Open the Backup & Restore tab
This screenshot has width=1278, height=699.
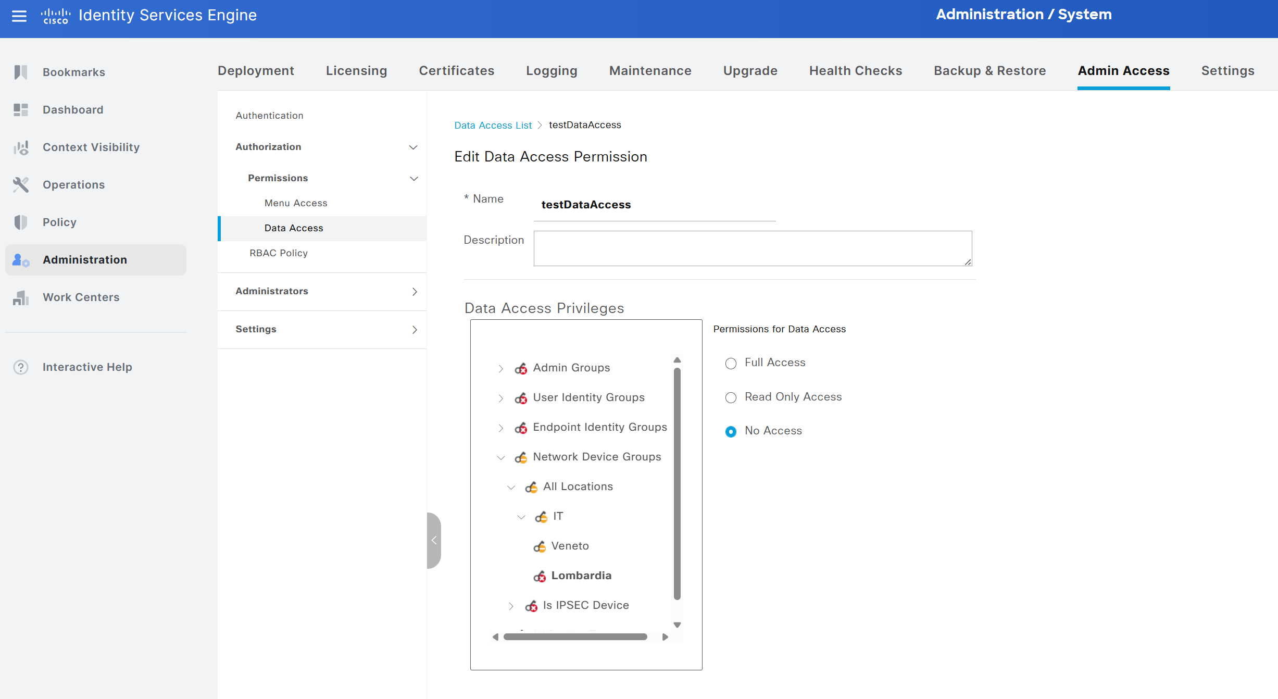coord(989,71)
